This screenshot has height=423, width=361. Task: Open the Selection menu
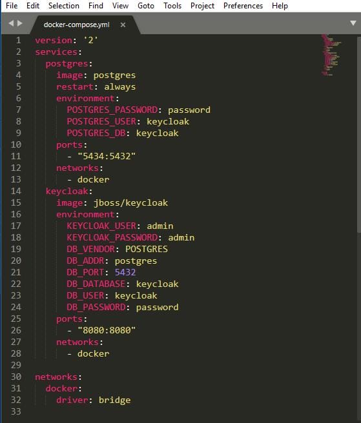pos(64,6)
